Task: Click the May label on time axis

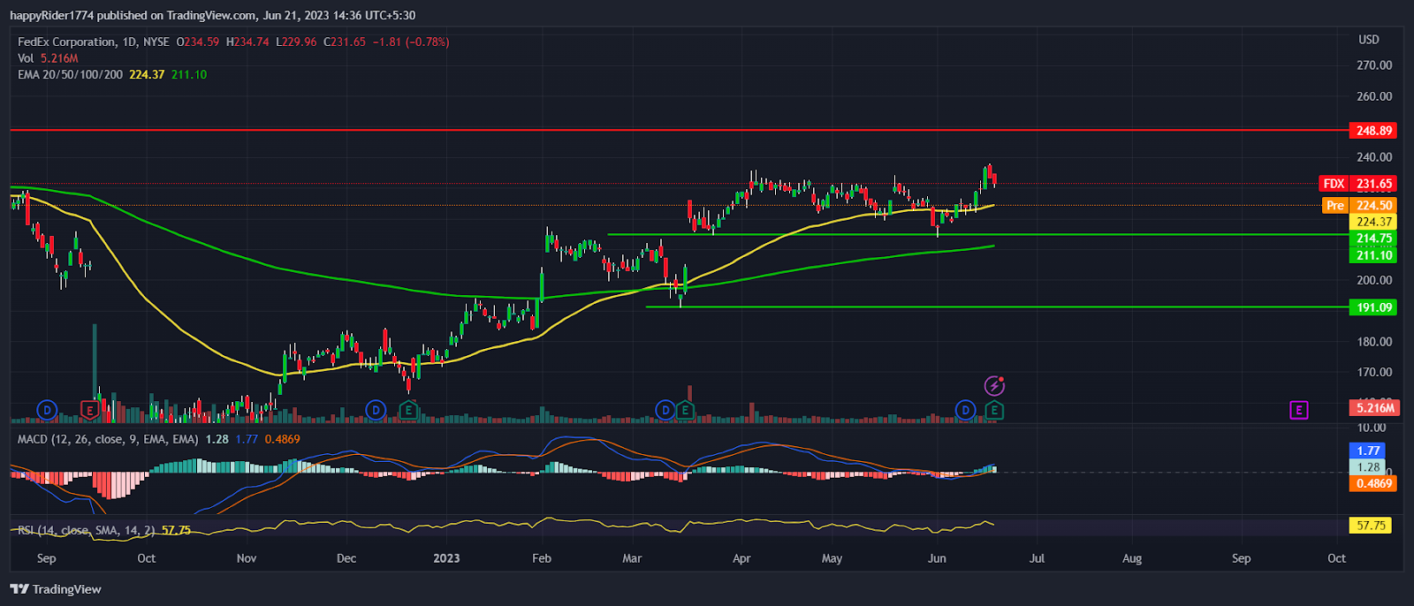Action: point(832,558)
